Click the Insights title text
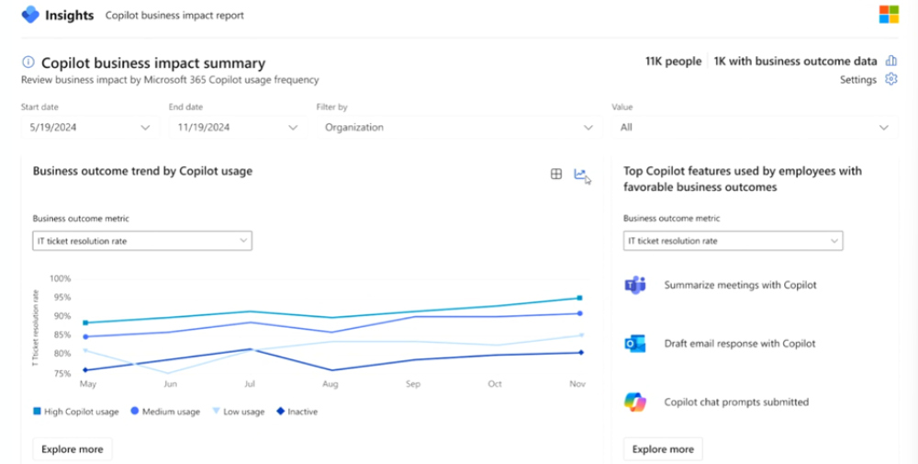Image resolution: width=918 pixels, height=464 pixels. [69, 16]
